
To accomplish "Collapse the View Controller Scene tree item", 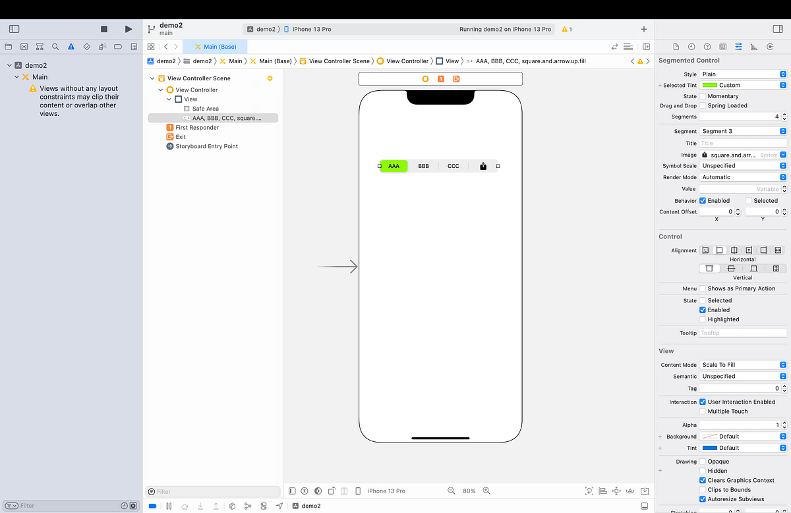I will (x=152, y=78).
